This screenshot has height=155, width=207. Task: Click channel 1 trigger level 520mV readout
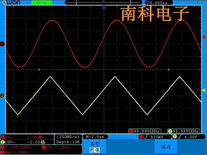coord(157,137)
